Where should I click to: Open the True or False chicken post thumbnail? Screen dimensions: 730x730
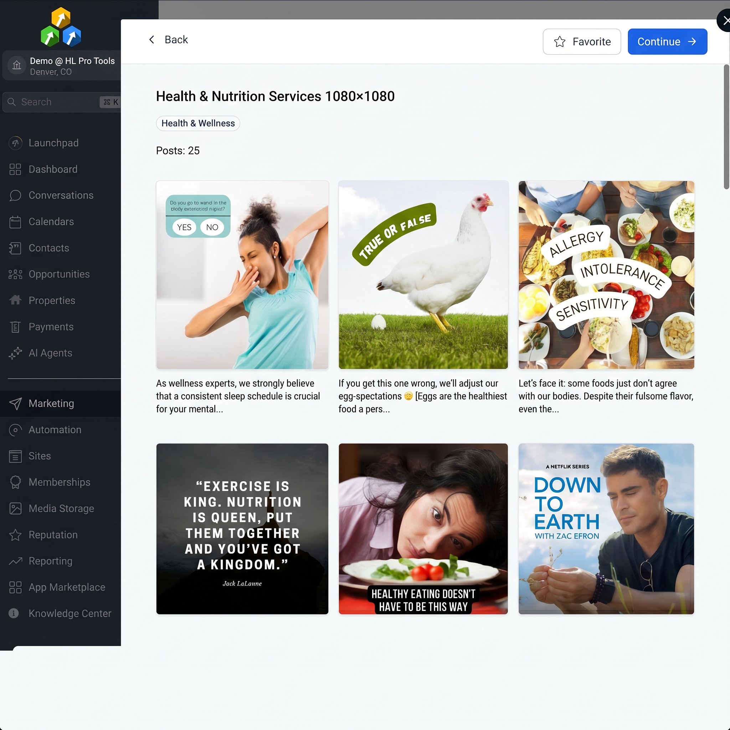(x=423, y=275)
